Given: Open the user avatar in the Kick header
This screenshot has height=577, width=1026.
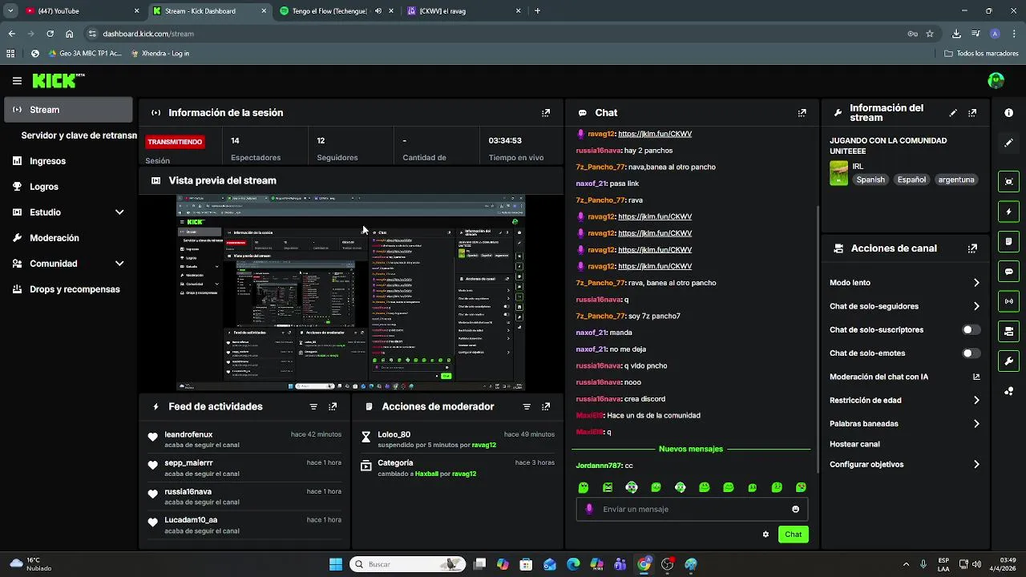Looking at the screenshot, I should (996, 80).
